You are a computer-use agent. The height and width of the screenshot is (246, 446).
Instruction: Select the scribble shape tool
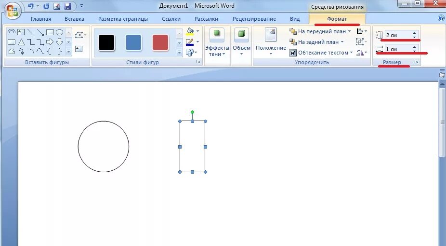click(21, 52)
